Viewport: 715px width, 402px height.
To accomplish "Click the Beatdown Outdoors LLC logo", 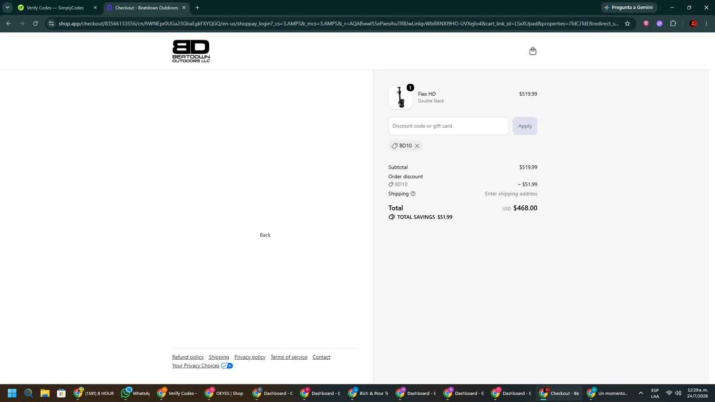I will pos(191,51).
